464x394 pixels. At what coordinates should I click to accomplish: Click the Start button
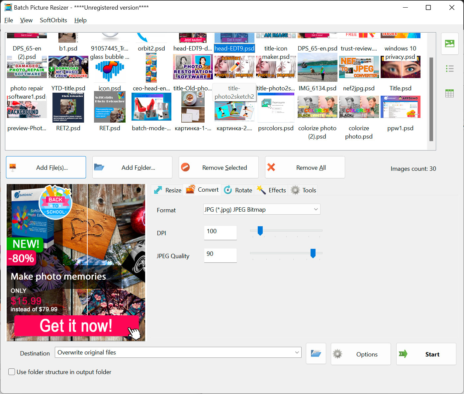pos(426,354)
